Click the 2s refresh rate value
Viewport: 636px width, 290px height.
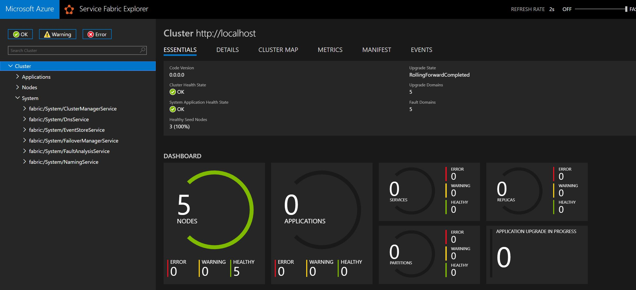[552, 9]
